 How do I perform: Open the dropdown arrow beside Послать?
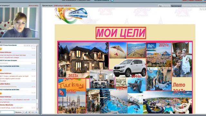[x=23, y=112]
